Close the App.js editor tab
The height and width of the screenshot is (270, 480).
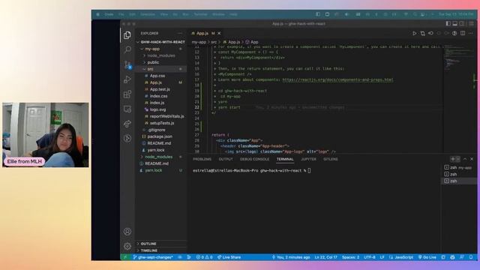point(219,33)
